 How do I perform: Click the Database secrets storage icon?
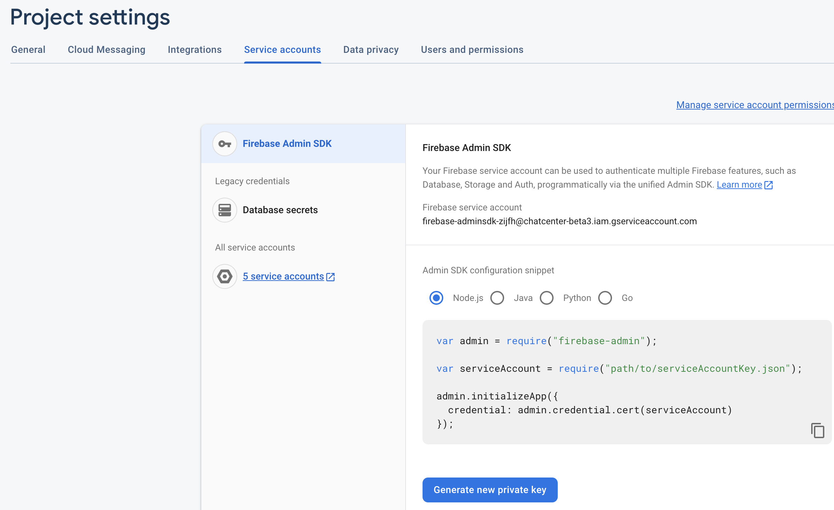click(x=225, y=210)
